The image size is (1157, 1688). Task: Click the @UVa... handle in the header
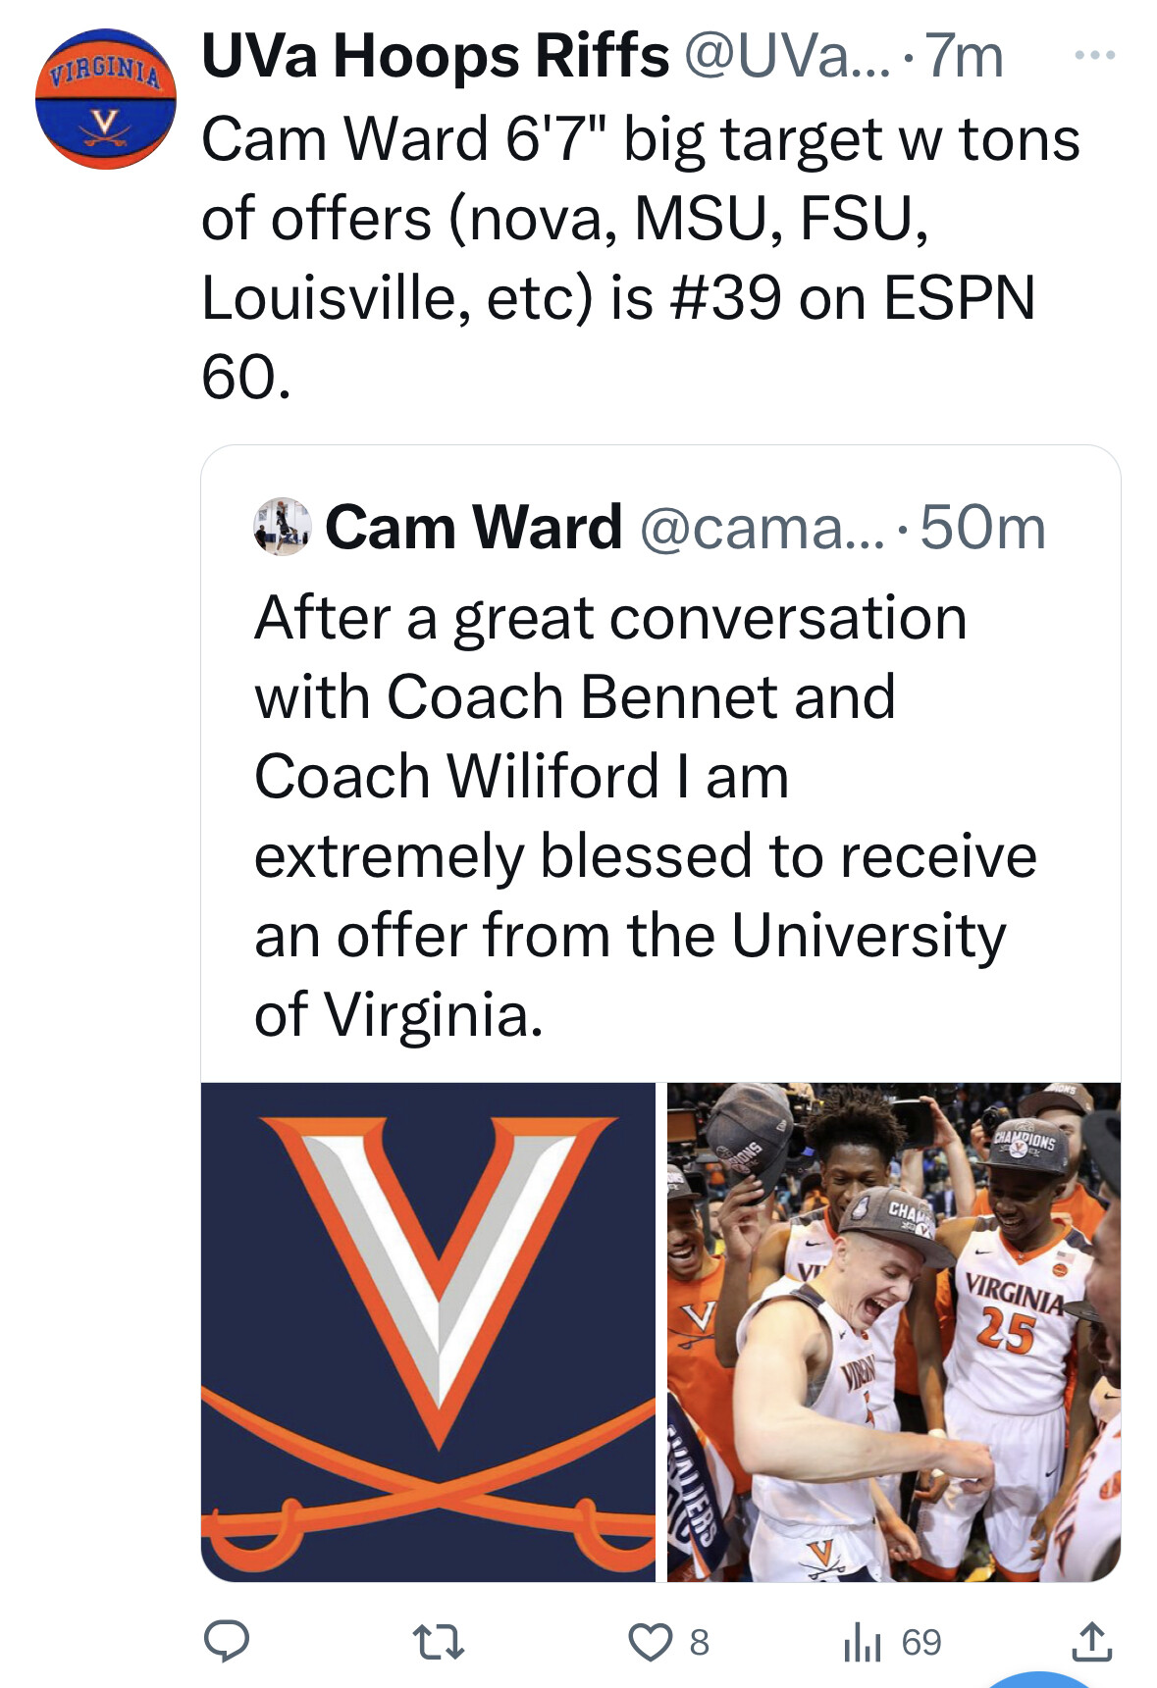click(786, 56)
